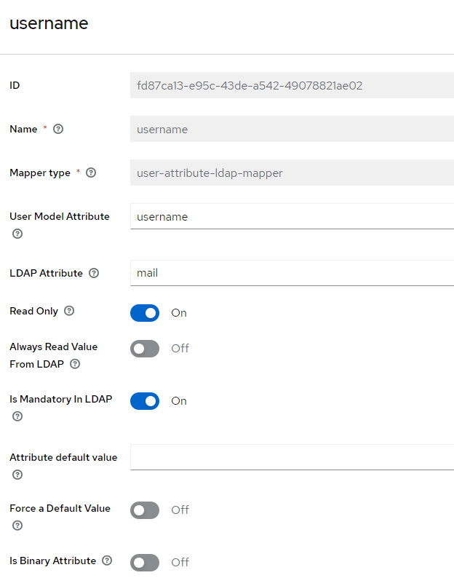
Task: Show help for Always Read Value From LDAP
Action: pyautogui.click(x=75, y=364)
